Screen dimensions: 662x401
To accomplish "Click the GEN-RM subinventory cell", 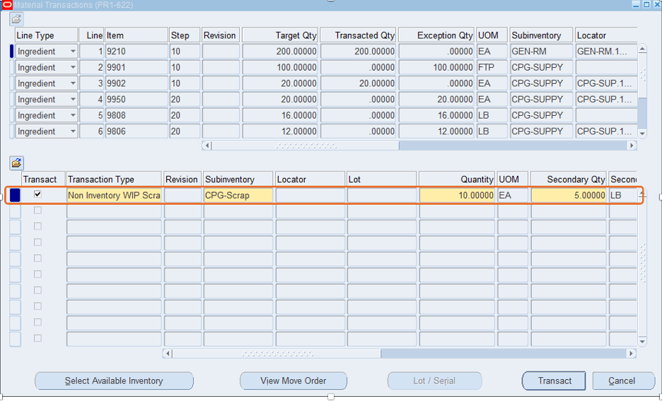I will point(541,52).
